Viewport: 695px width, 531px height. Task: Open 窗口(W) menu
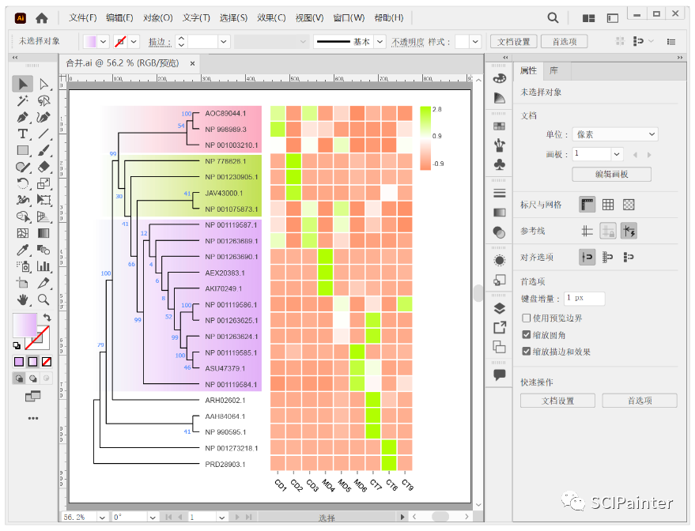349,17
